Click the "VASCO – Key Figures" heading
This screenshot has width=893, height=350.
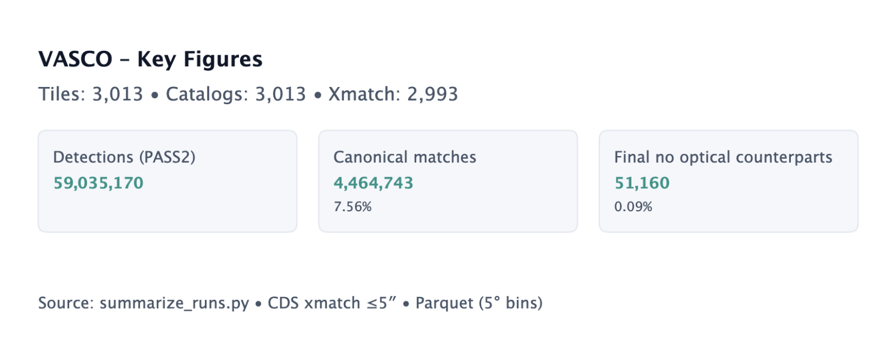tap(150, 59)
